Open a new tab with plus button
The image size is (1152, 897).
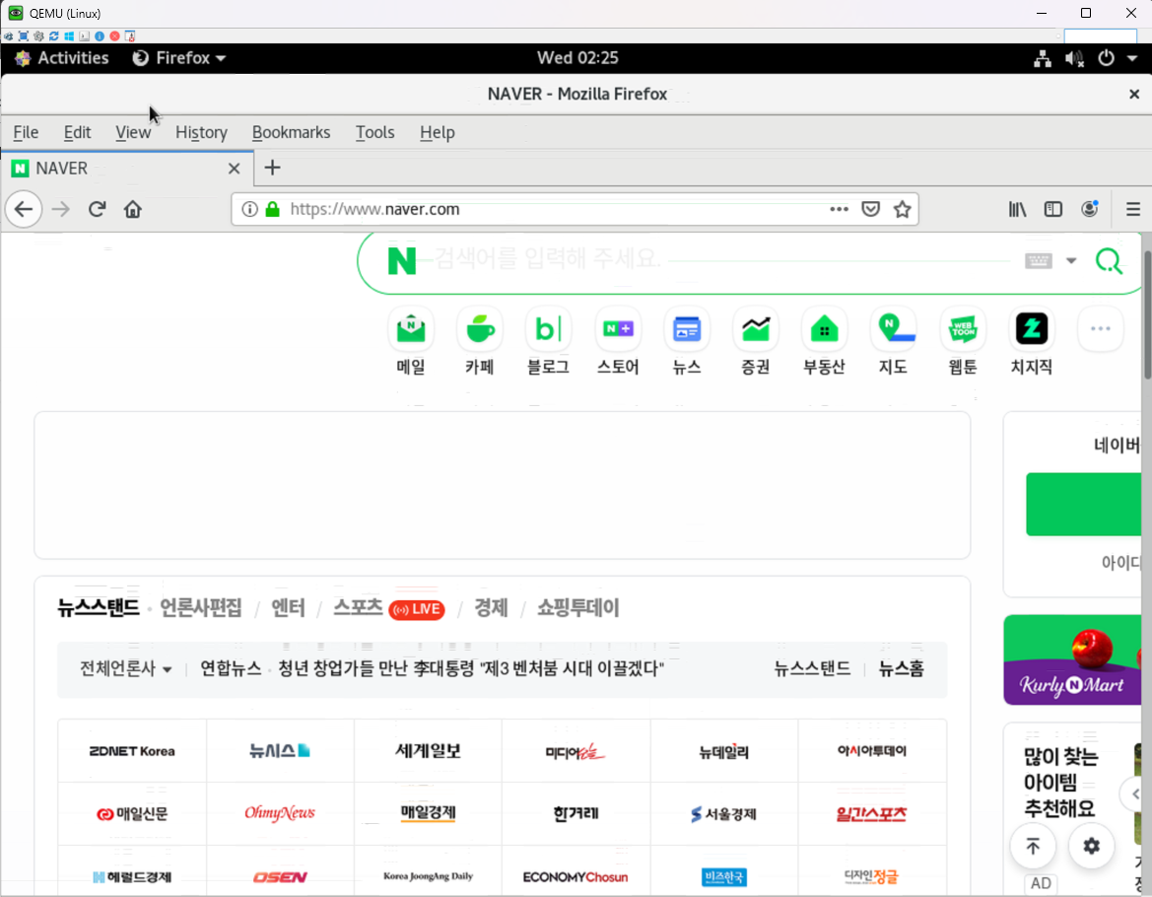click(x=273, y=169)
